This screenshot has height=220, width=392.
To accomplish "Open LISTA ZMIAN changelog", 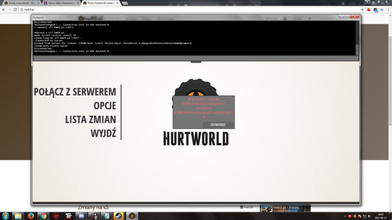I will click(91, 119).
